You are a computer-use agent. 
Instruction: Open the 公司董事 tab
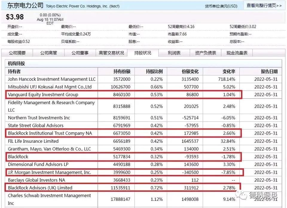click(x=80, y=53)
